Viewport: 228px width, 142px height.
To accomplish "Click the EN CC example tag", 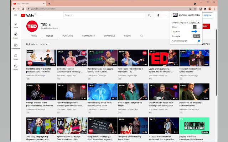I will [197, 36].
